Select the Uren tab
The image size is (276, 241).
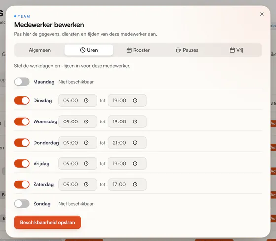89,50
